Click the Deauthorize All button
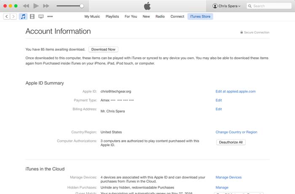295x194 pixels. tap(231, 142)
